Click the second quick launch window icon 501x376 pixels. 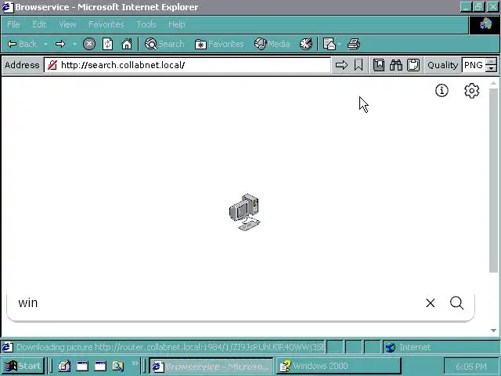(82, 366)
